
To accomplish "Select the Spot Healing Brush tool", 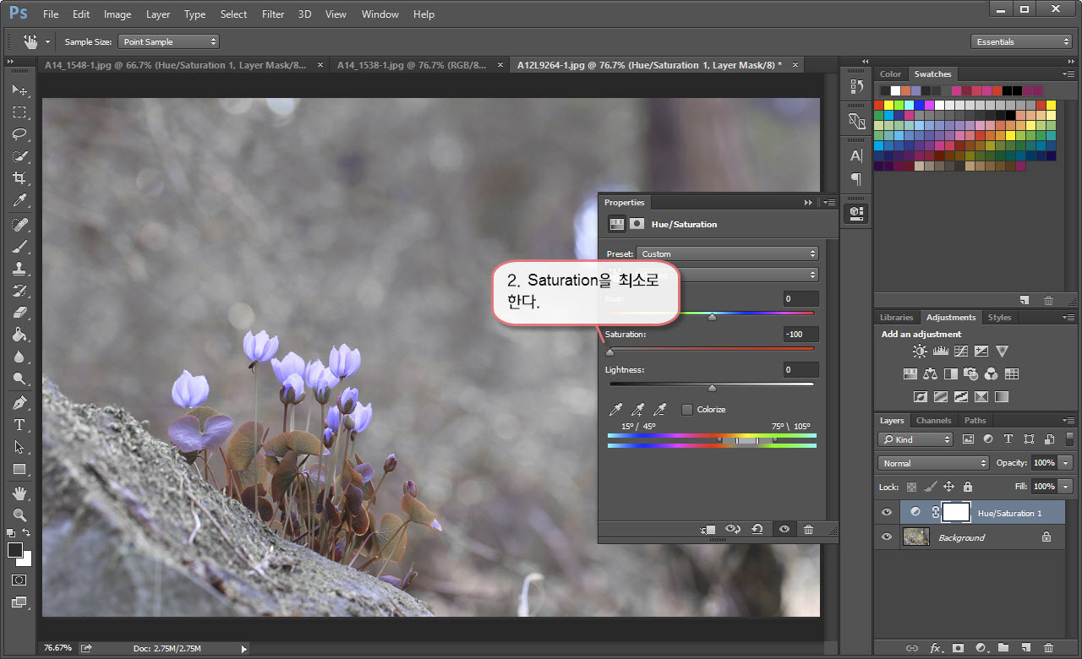I will pyautogui.click(x=19, y=225).
